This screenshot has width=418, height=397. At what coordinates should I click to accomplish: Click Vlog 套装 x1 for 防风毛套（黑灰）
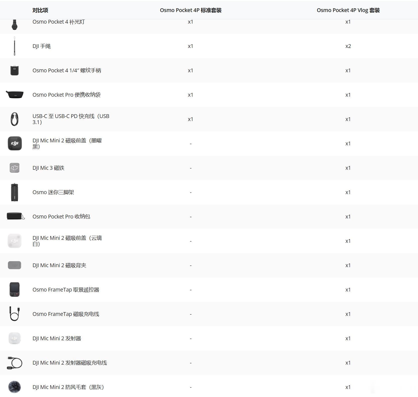348,387
